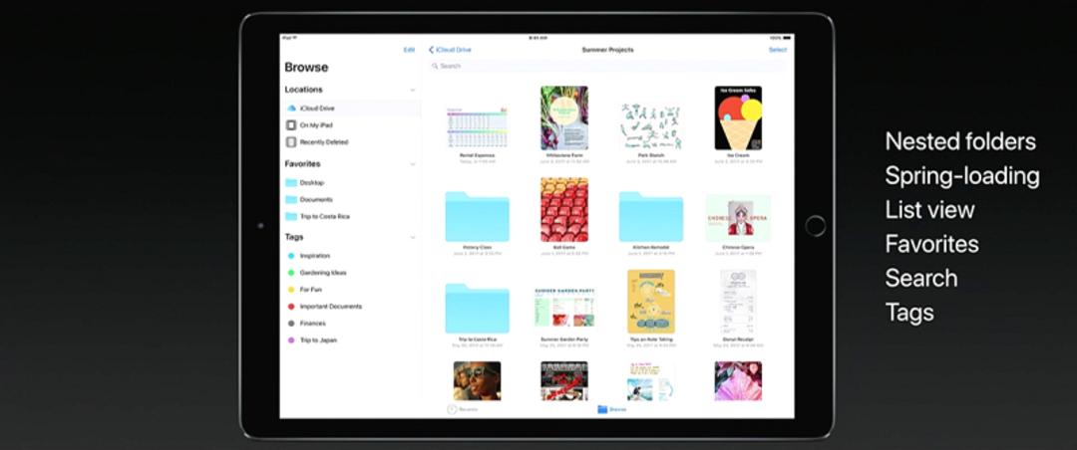Click the Browse heading
The width and height of the screenshot is (1077, 450).
tap(306, 68)
